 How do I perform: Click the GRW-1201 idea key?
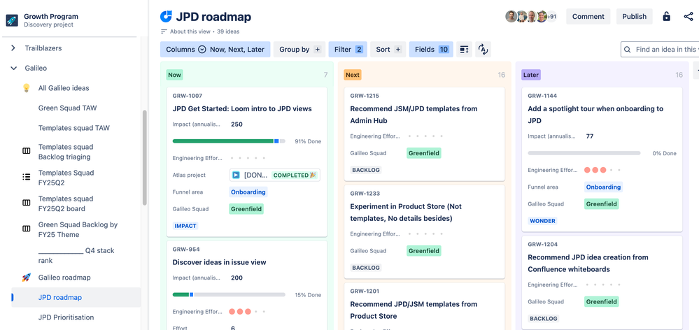(x=365, y=292)
